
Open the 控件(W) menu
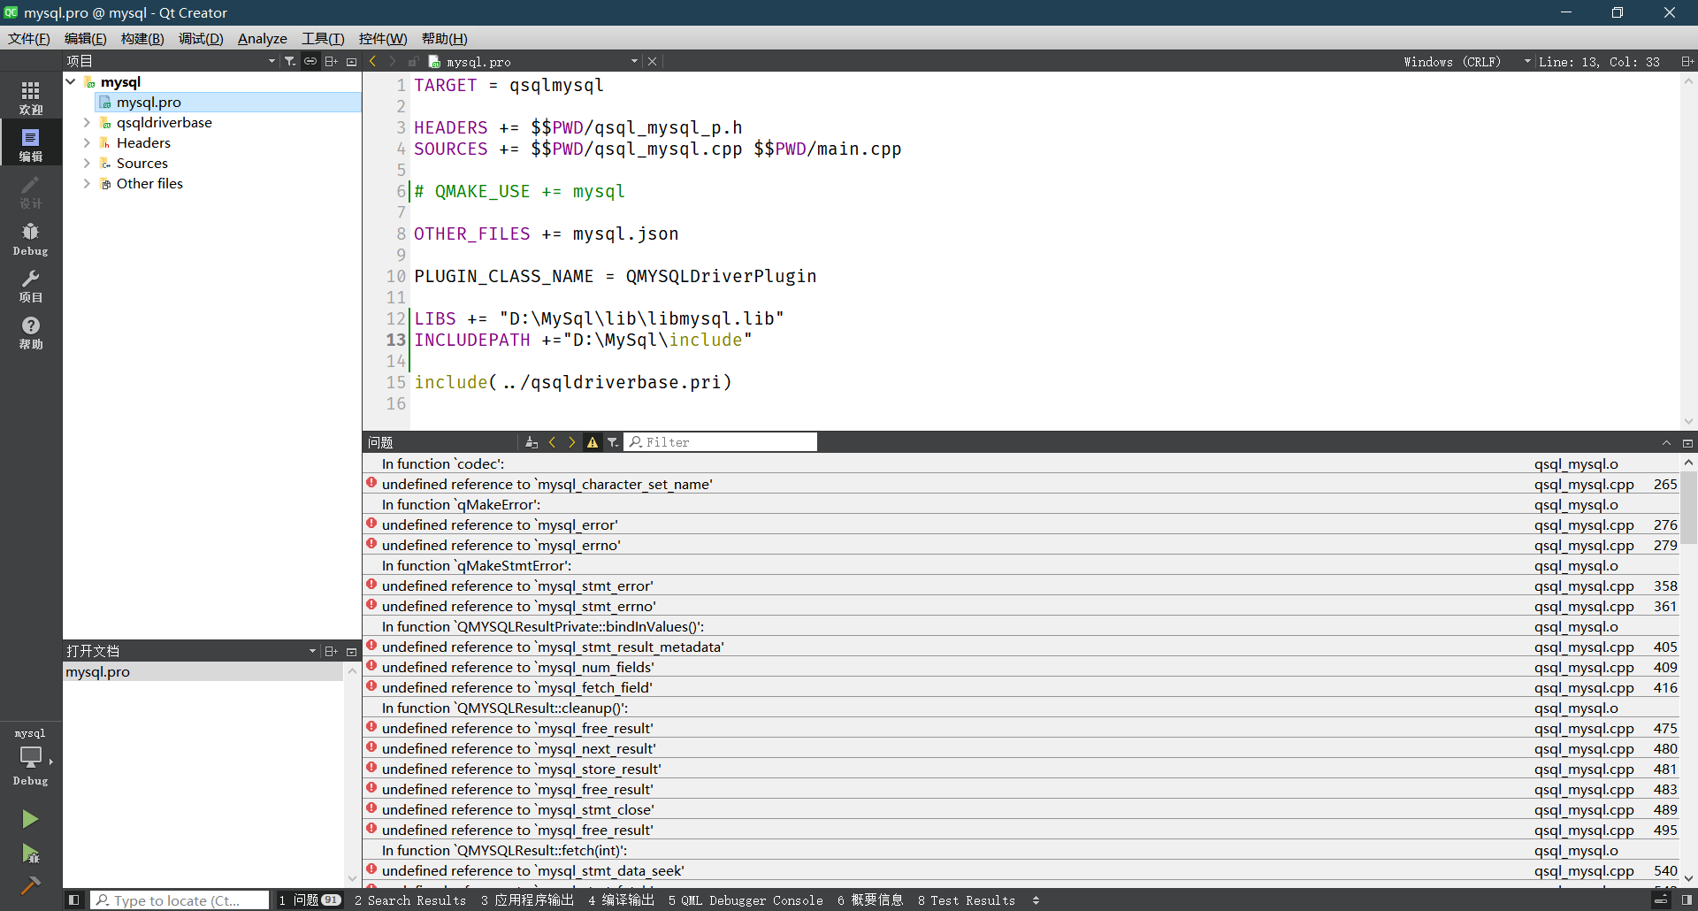383,38
